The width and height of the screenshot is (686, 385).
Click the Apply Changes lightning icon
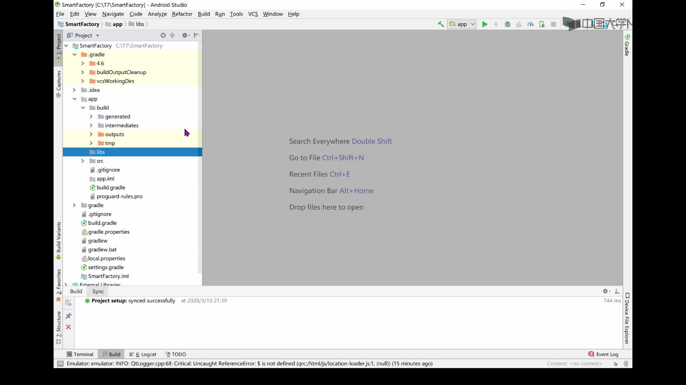coord(496,24)
